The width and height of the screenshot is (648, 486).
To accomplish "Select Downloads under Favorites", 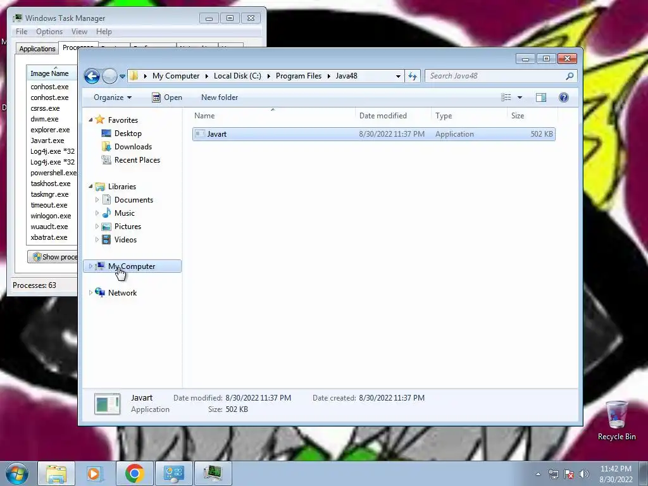I will [133, 147].
